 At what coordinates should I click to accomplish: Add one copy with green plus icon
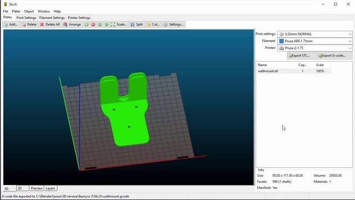87,24
